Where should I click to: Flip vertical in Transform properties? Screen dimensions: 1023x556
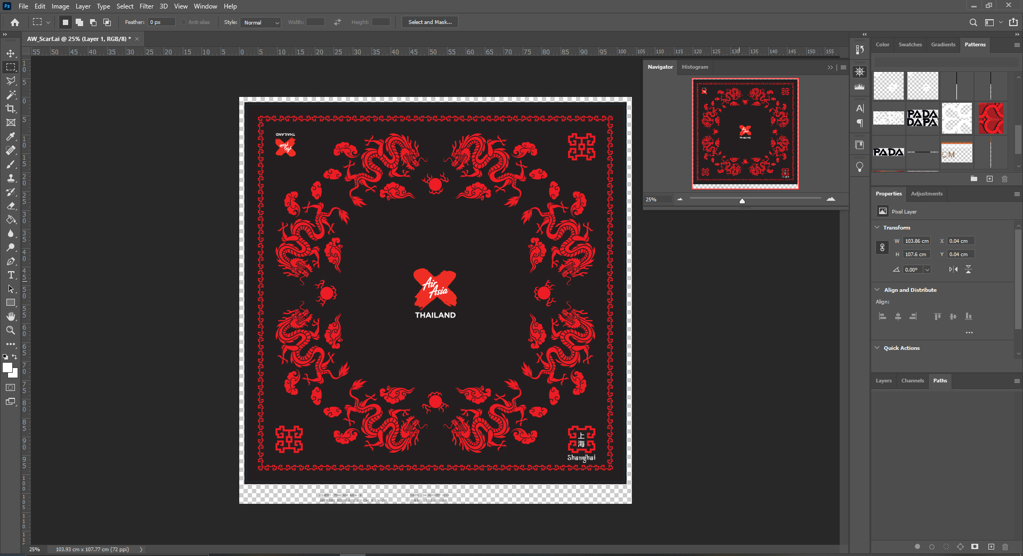pyautogui.click(x=969, y=269)
